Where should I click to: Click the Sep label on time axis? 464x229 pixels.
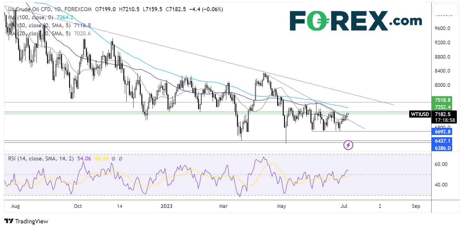click(x=416, y=206)
